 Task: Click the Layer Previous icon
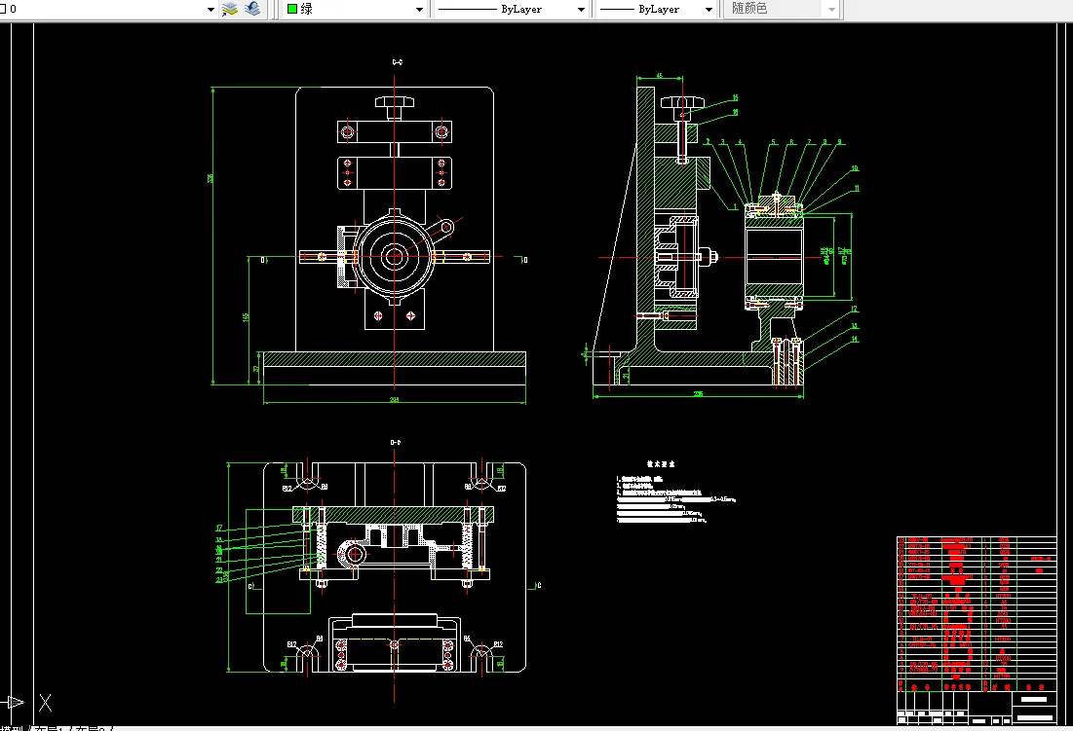click(252, 9)
